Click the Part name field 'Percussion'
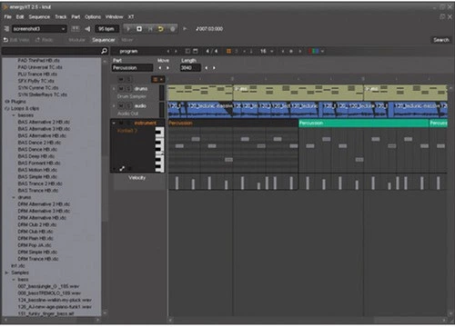 pyautogui.click(x=132, y=68)
